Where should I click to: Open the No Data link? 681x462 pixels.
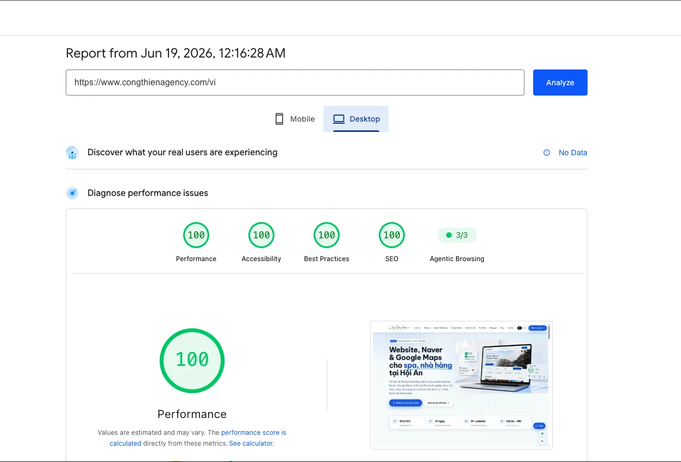point(573,153)
